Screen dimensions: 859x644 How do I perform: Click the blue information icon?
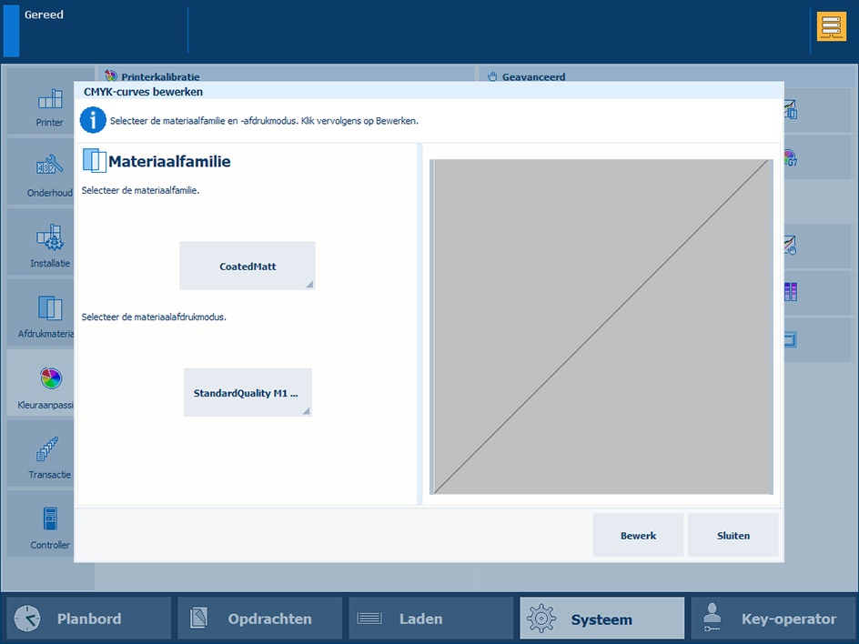point(93,120)
